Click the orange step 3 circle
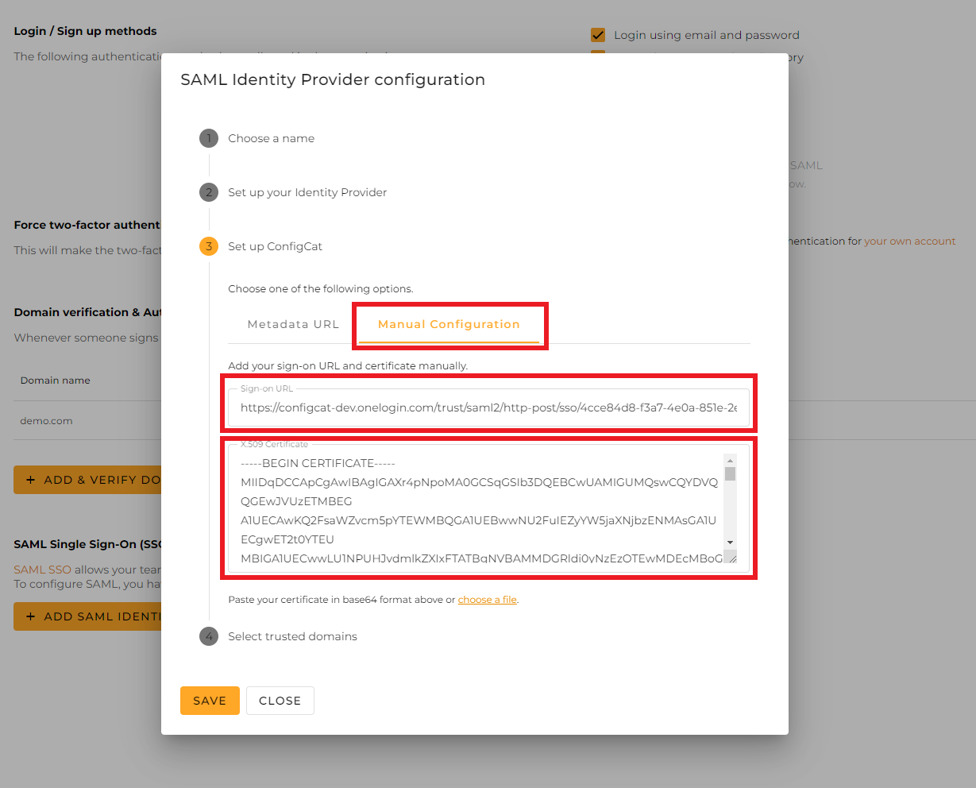 [x=208, y=246]
